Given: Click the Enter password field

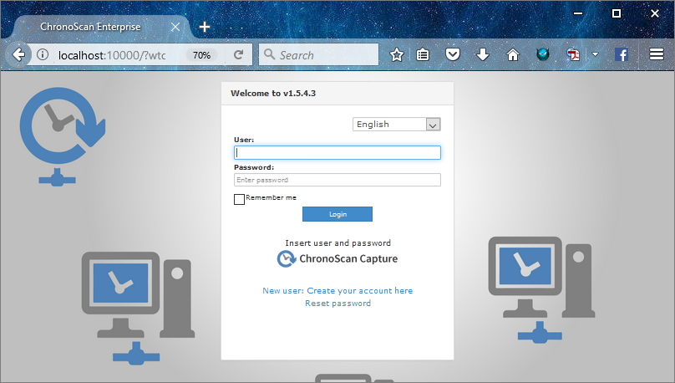Looking at the screenshot, I should tap(337, 180).
